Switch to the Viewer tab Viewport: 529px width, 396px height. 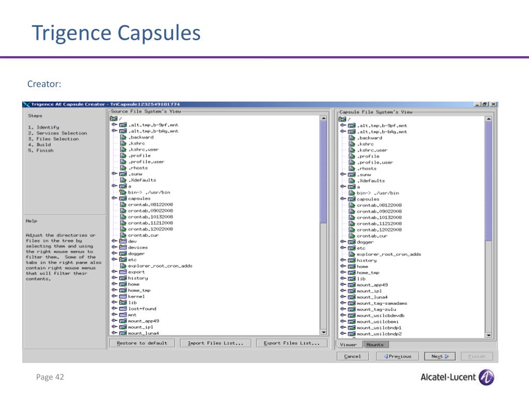click(349, 344)
